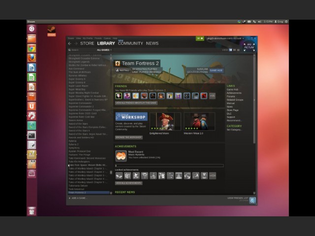Open the Help menu

coord(115,38)
